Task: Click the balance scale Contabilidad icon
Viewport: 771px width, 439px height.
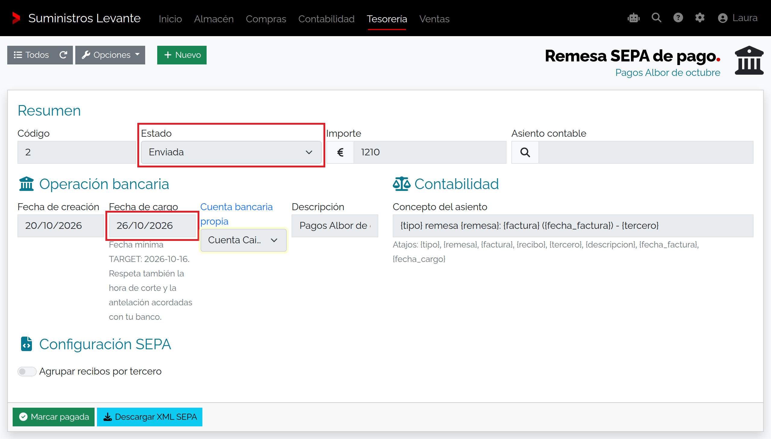Action: coord(401,184)
